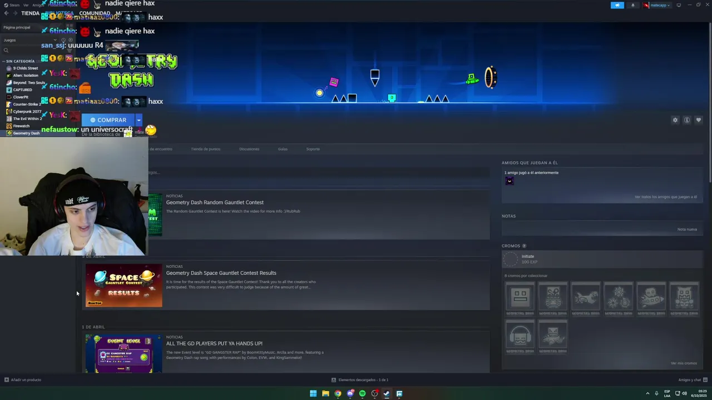Open ALL THE GD PLAYERS news post
This screenshot has height=400, width=712.
[214, 343]
